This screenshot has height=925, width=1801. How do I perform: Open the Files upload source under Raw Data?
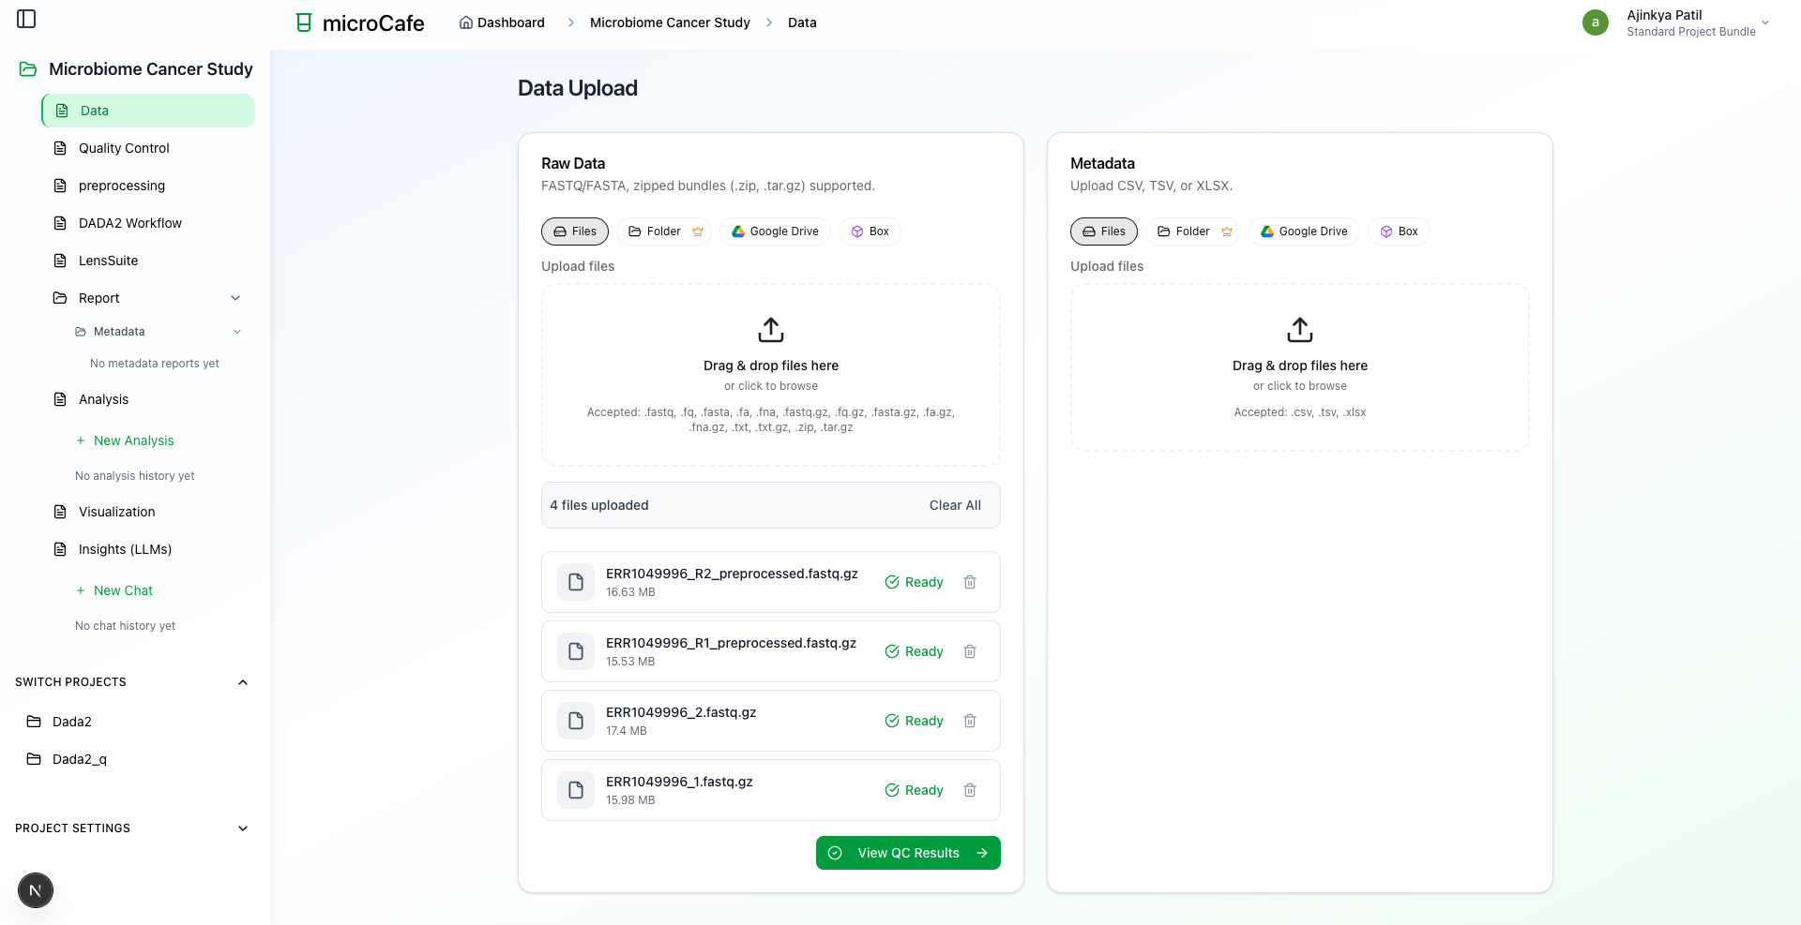point(574,231)
